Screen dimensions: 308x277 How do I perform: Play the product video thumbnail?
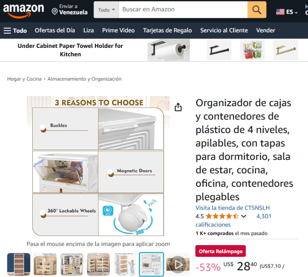pos(178,264)
